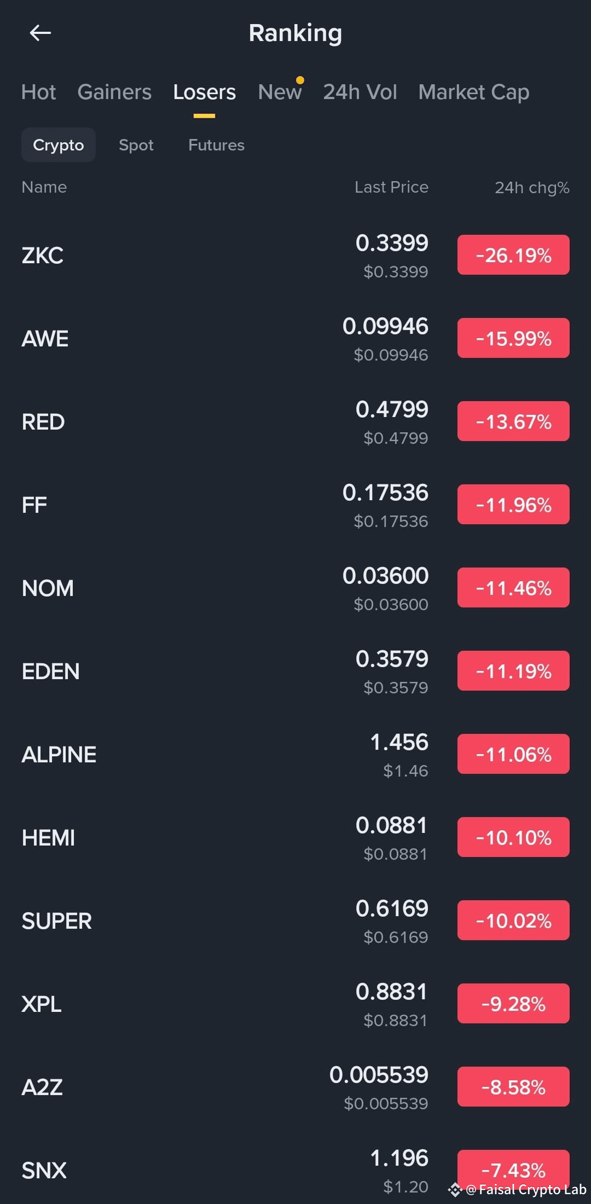
Task: Open the Market Cap tab
Action: coord(473,92)
